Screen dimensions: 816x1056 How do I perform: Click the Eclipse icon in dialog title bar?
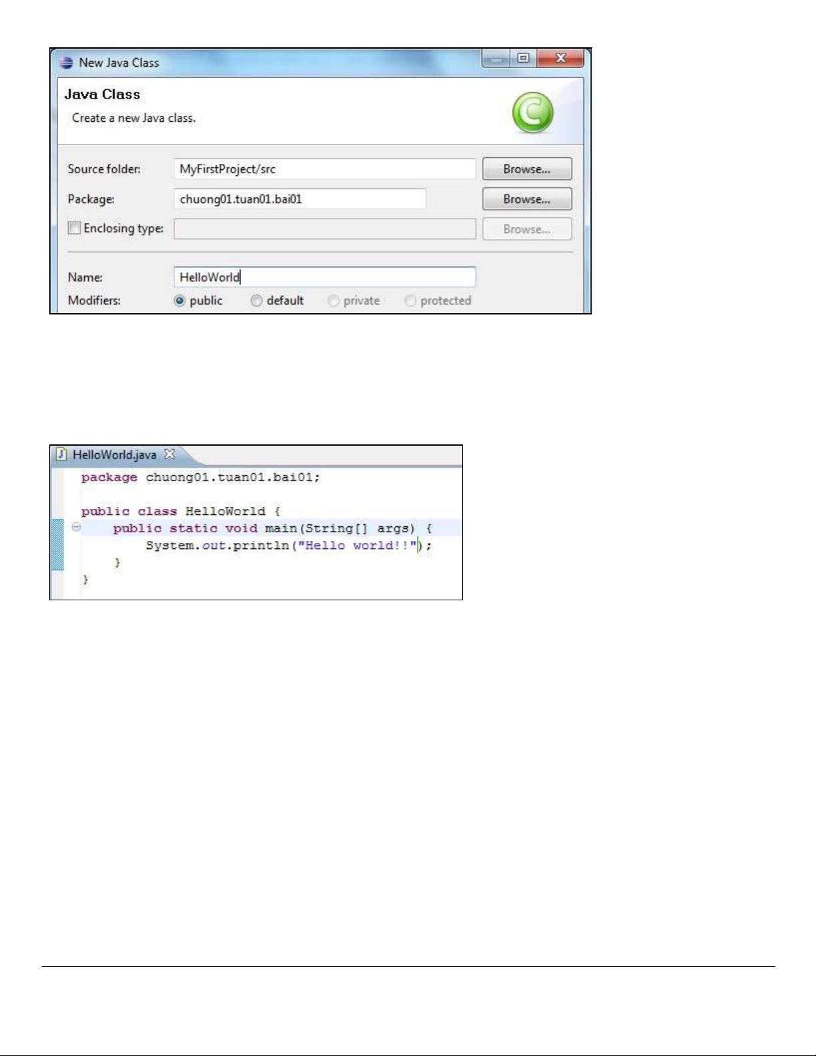pos(65,63)
